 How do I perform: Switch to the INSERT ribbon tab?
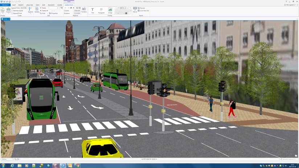pyautogui.click(x=21, y=5)
